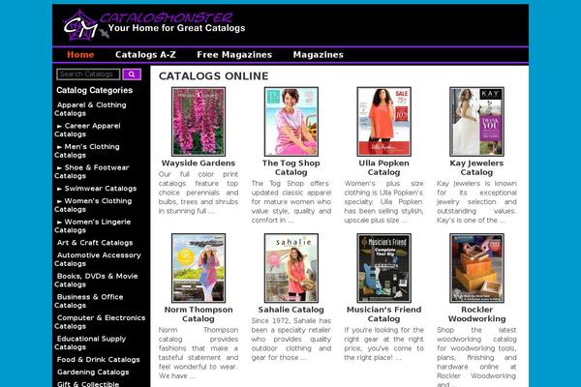This screenshot has width=581, height=387.
Task: Open the Magazines nav tab
Action: point(319,55)
